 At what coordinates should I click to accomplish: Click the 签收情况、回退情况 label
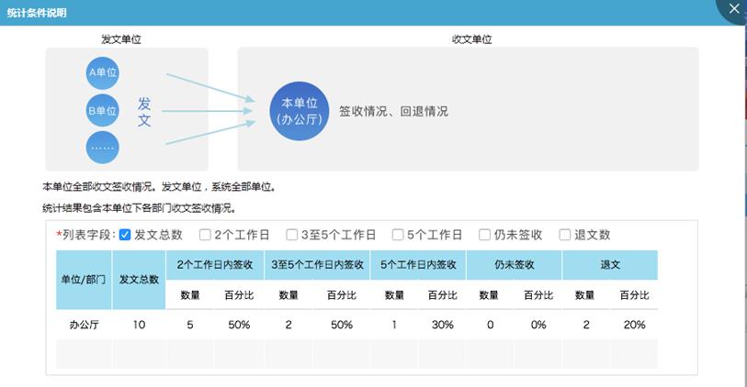(x=393, y=111)
